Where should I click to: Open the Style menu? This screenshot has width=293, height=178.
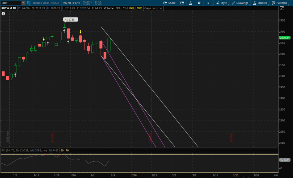pyautogui.click(x=222, y=3)
